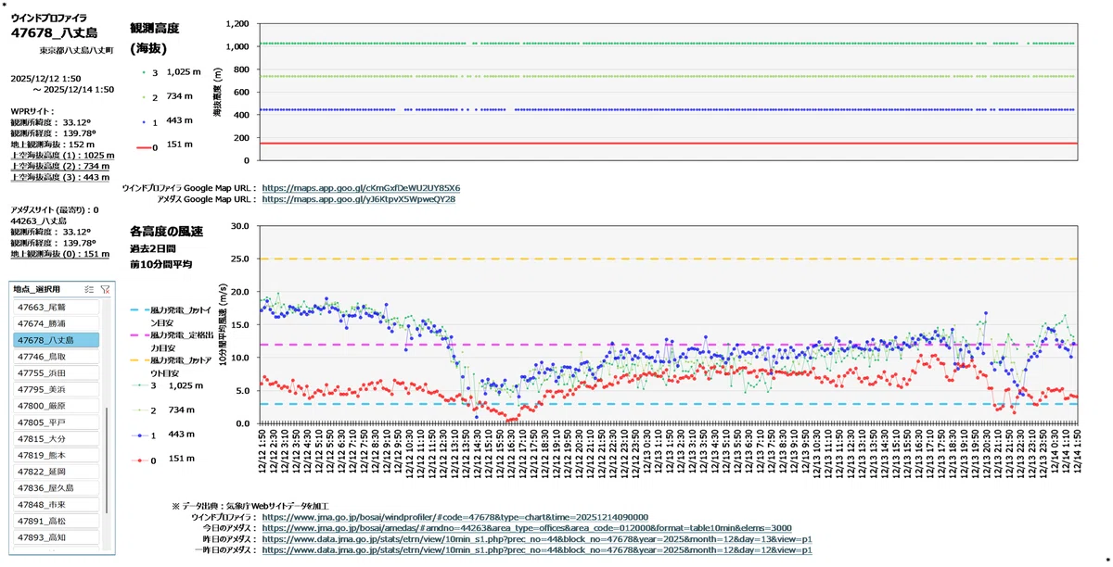The width and height of the screenshot is (1113, 567).
Task: Choose station 47836_屋久島 in slicer
Action: [57, 488]
